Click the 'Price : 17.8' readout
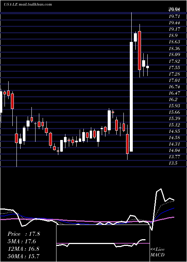The height and width of the screenshot is (262, 187). click(x=24, y=234)
